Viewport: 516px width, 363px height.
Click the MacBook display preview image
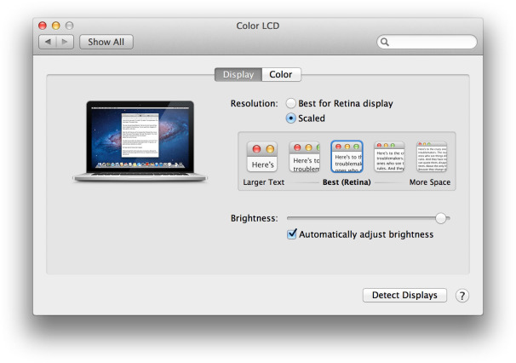(140, 141)
